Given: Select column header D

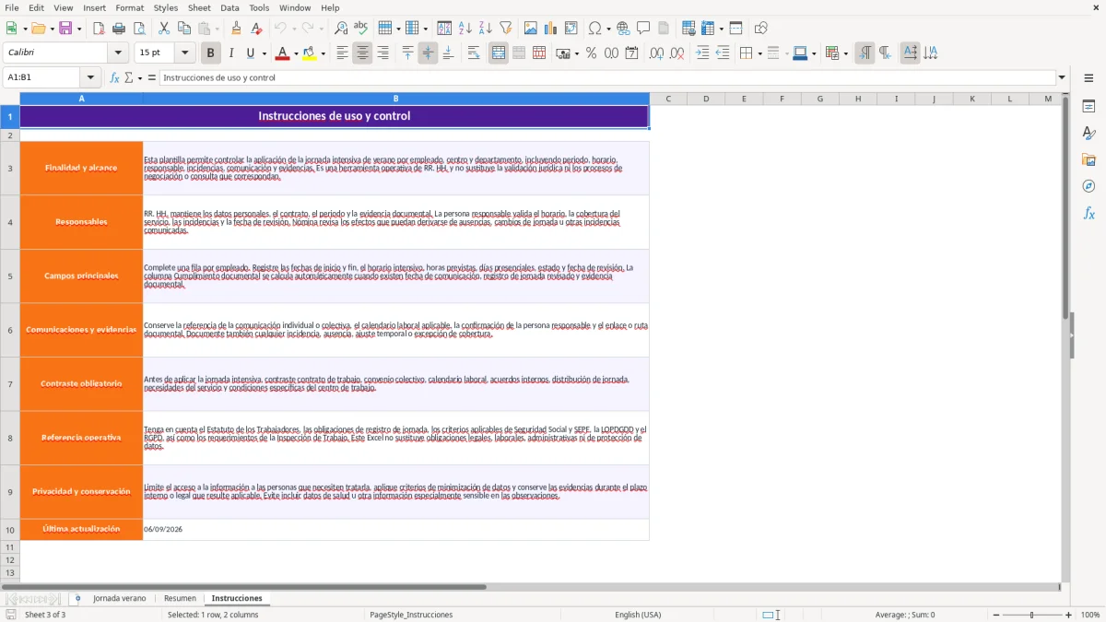Looking at the screenshot, I should [706, 99].
